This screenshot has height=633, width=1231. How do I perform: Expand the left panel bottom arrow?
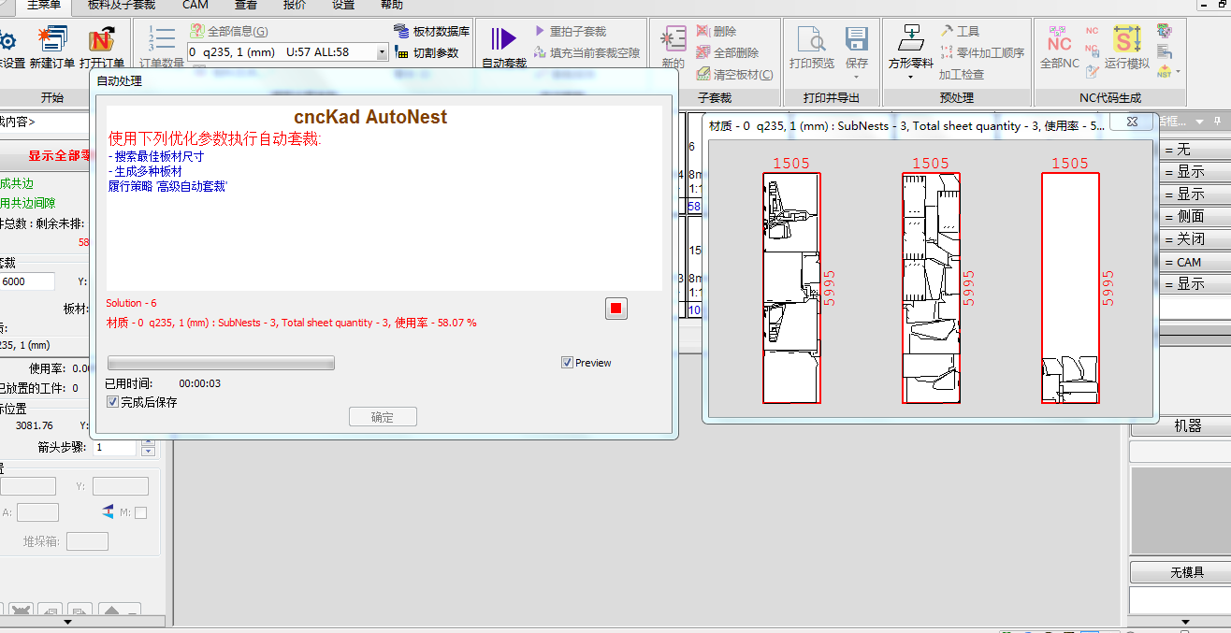coord(66,621)
